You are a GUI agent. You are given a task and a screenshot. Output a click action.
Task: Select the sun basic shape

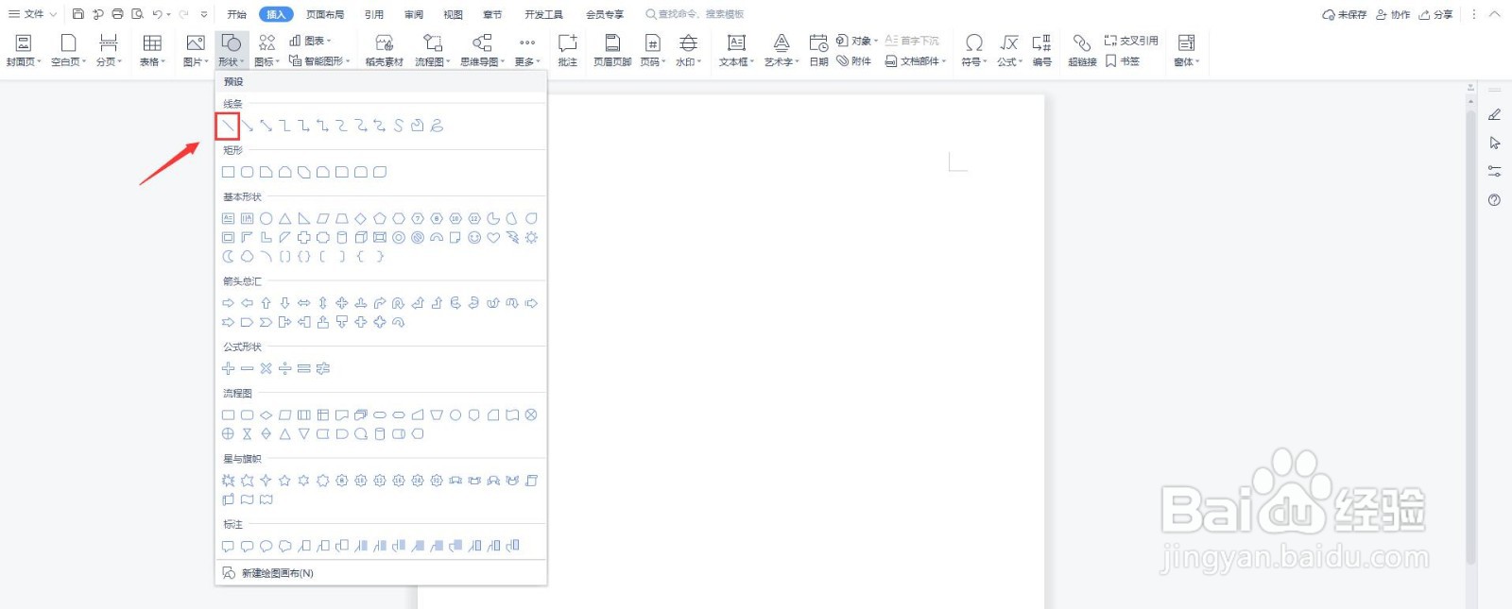point(531,237)
